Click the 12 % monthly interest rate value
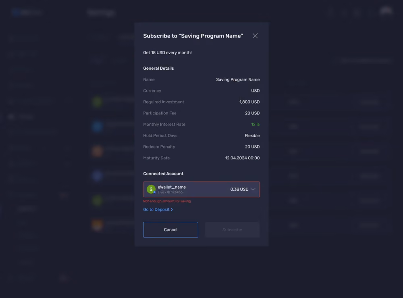This screenshot has height=298, width=403. tap(255, 125)
